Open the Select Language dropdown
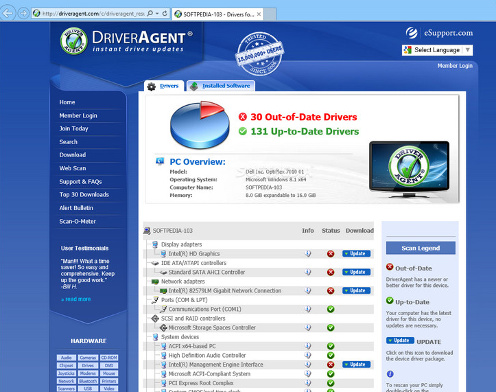Image resolution: width=496 pixels, height=392 pixels. click(x=437, y=50)
